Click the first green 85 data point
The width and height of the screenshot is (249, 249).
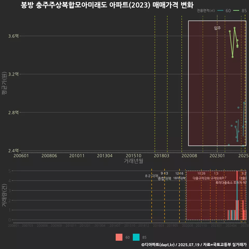[x=230, y=31]
